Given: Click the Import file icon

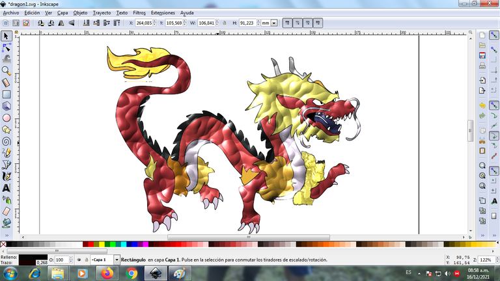Looking at the screenshot, I should coord(482,80).
